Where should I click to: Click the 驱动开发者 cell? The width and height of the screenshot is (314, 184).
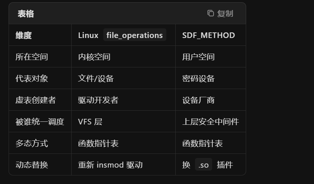98,100
